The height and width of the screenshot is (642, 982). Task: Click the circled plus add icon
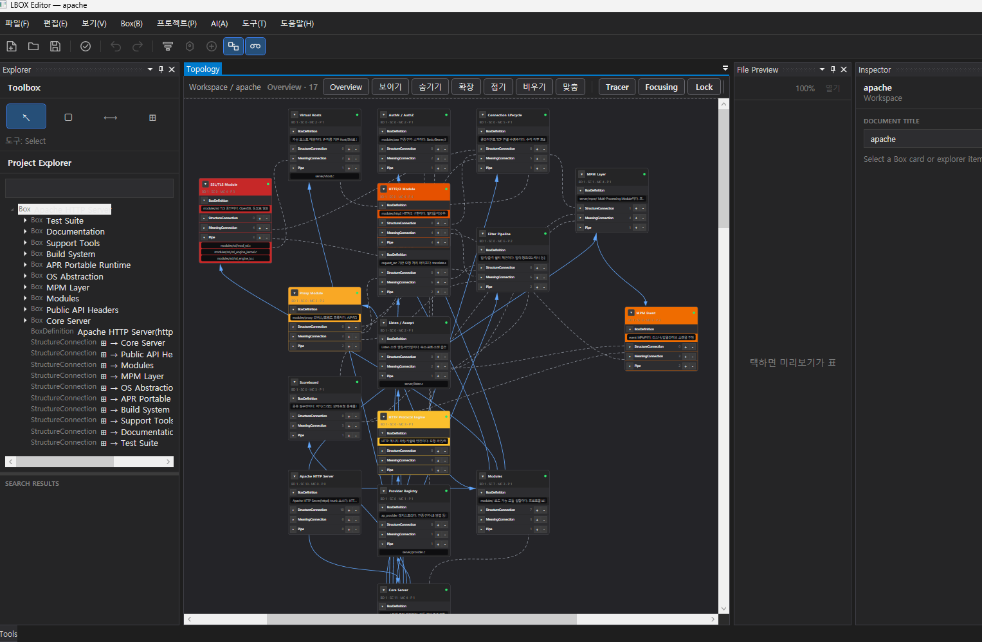[x=212, y=46]
